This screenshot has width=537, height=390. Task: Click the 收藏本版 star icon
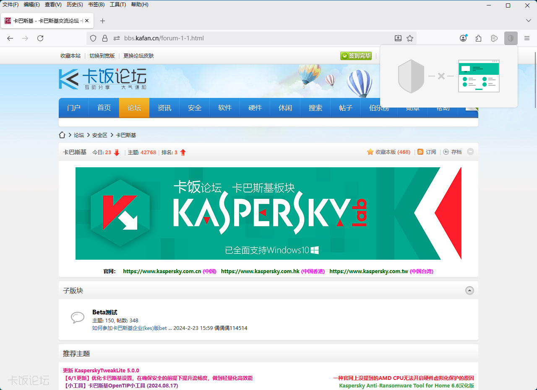[370, 152]
